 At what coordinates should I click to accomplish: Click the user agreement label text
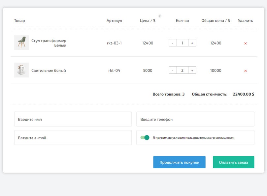[193, 138]
